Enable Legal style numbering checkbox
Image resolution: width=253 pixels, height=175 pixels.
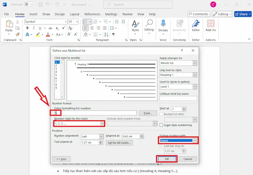pos(161,125)
